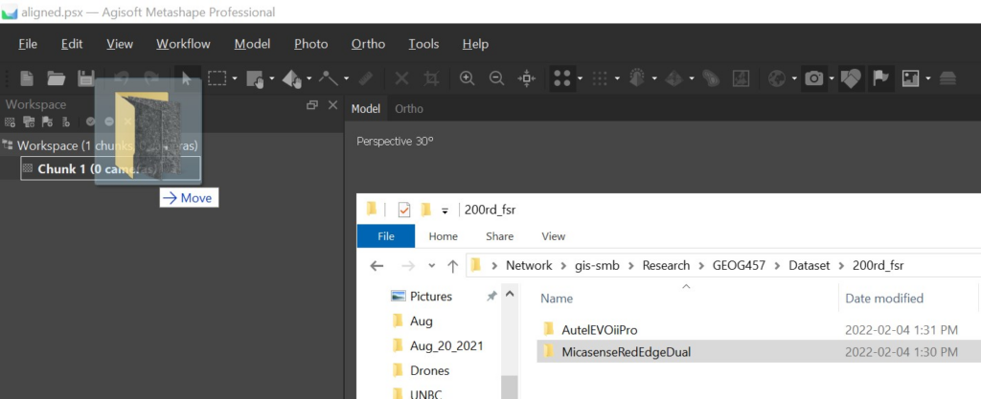Viewport: 981px width, 399px height.
Task: Open the Tools menu
Action: (423, 44)
